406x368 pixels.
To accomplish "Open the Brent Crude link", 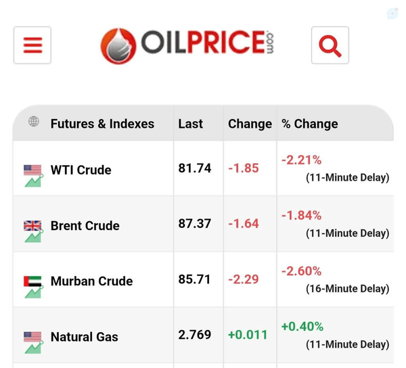I will (85, 226).
